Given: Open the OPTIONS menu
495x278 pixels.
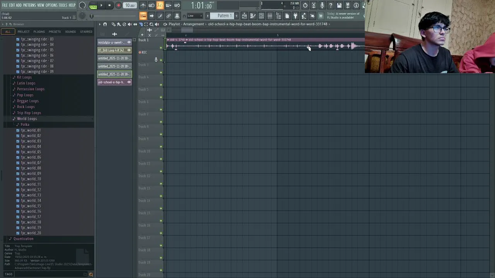Looking at the screenshot, I should click(51, 5).
